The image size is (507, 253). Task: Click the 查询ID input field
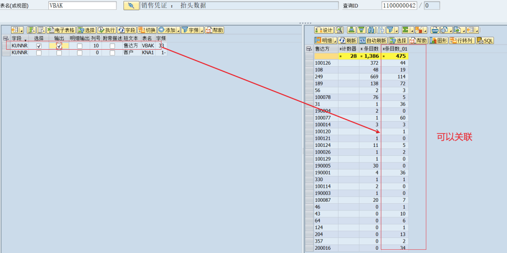coord(399,6)
